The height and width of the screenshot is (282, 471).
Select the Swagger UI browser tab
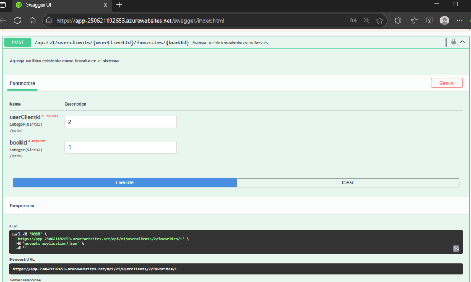[x=62, y=5]
